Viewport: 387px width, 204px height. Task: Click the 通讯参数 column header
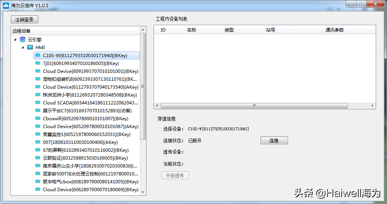coord(334,30)
